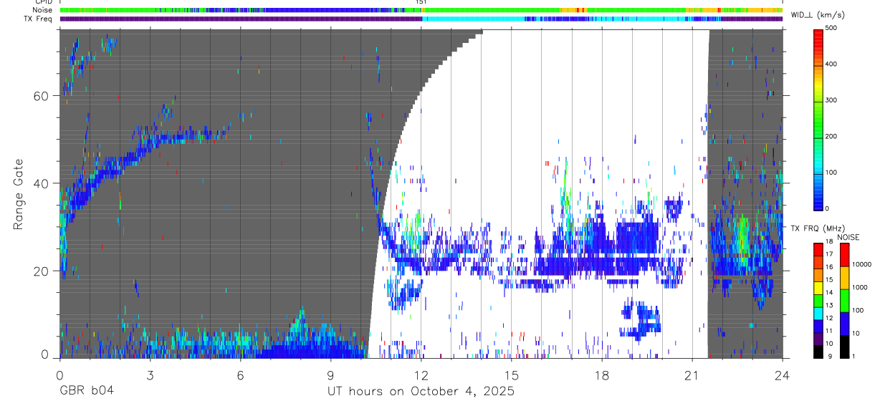Click the "UT hours on October 4, 2025" title
The image size is (880, 406).
pos(421,392)
